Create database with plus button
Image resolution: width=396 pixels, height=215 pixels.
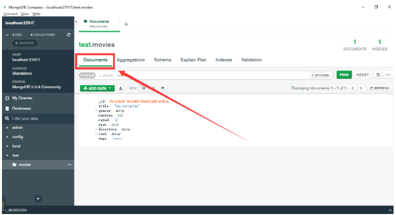38,199
